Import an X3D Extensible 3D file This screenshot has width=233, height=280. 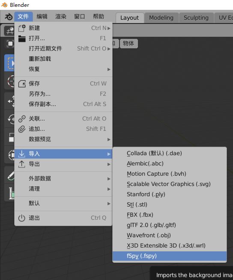(x=170, y=246)
